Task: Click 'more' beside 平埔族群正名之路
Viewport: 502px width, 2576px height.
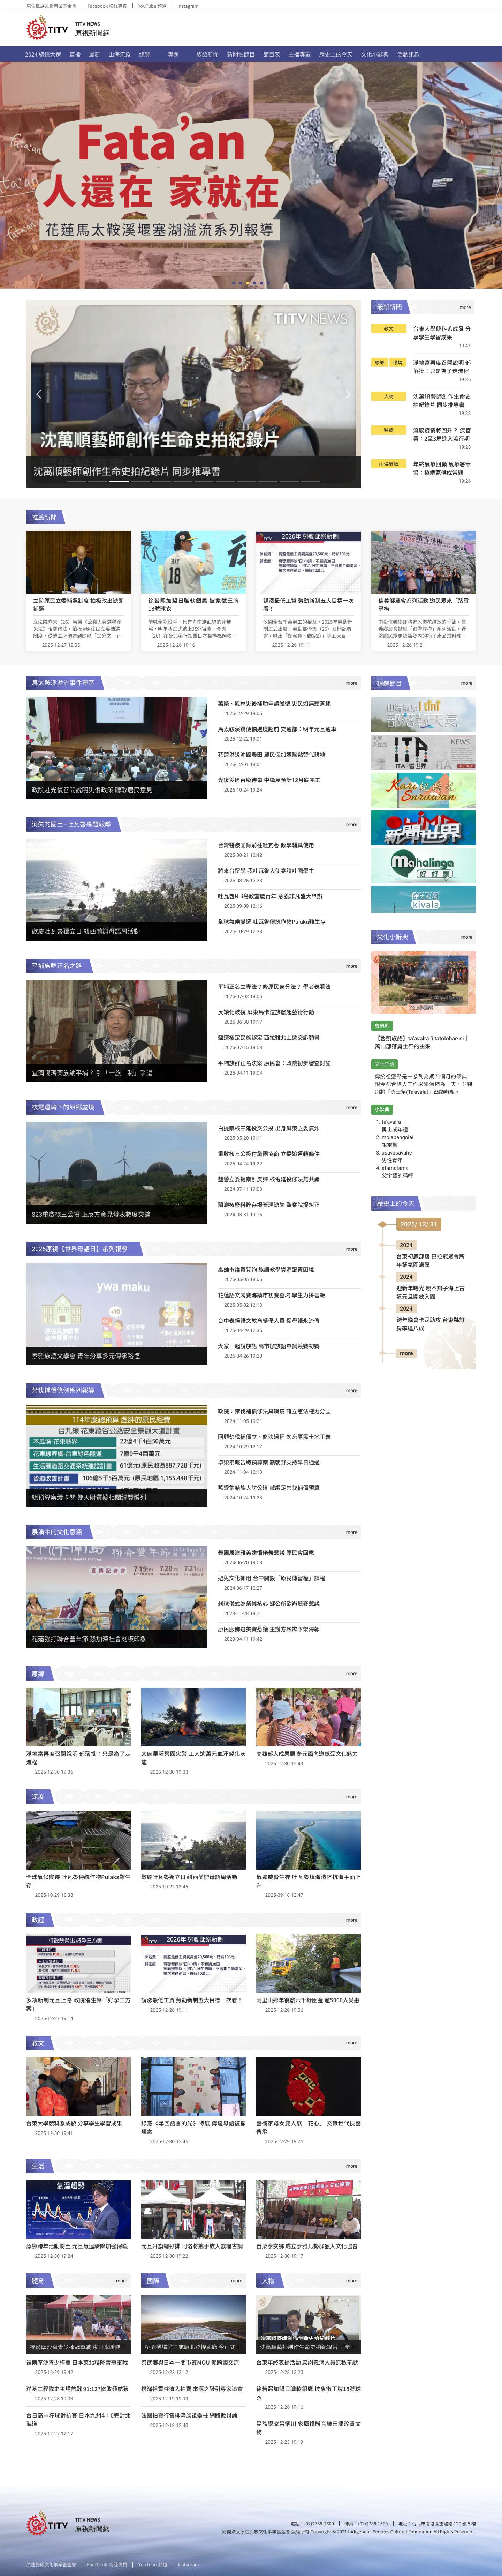Action: click(351, 966)
